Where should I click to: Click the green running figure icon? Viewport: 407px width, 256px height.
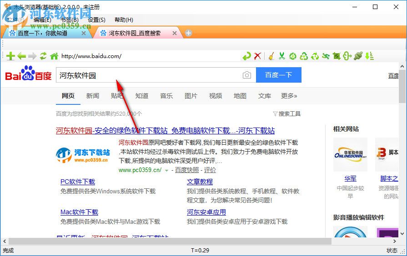(326, 56)
